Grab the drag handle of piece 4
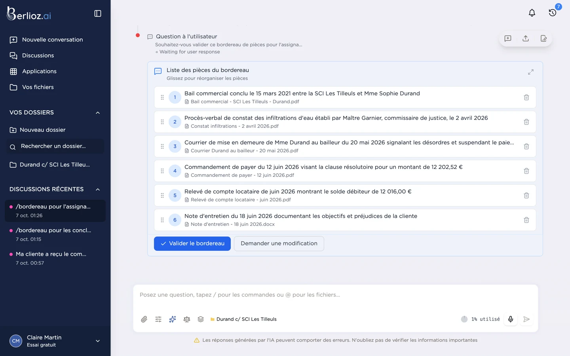This screenshot has width=570, height=356. [162, 171]
